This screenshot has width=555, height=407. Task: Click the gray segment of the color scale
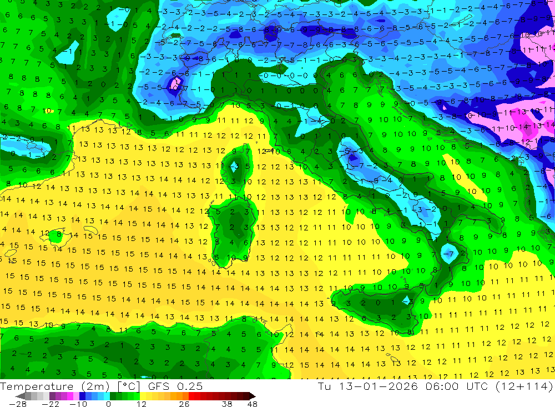tap(37, 396)
